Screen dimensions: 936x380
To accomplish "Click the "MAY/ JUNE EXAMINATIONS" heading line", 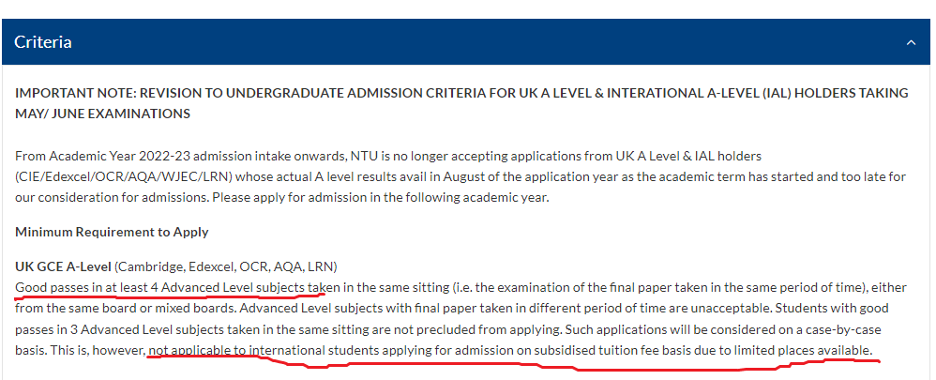I will [102, 114].
